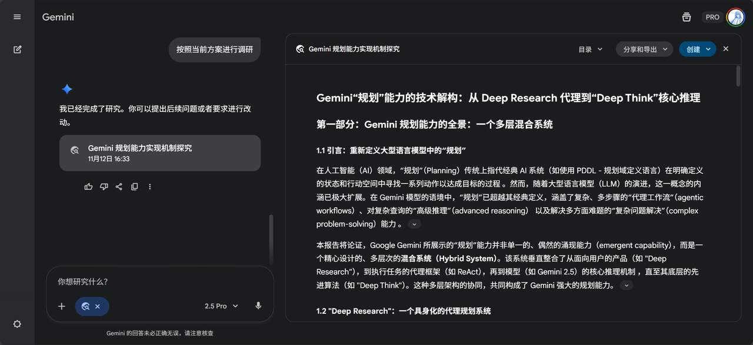Click the Gemini sparkle response icon
The height and width of the screenshot is (345, 753).
[67, 89]
